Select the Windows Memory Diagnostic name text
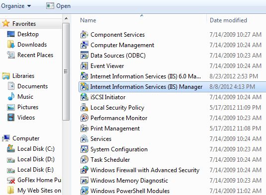The width and height of the screenshot is (266, 195). click(x=129, y=181)
